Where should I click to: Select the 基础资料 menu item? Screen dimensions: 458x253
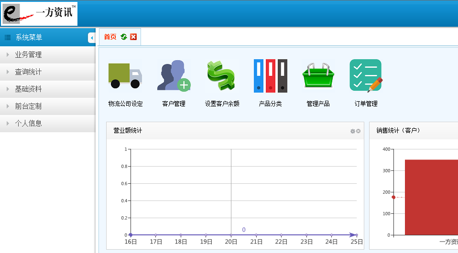point(48,89)
